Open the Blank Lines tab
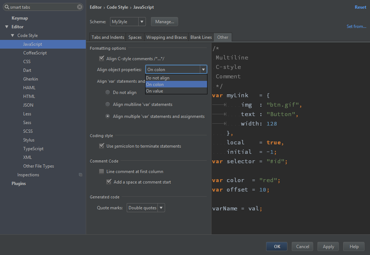Screen dimensions: 370x255 (x=201, y=37)
